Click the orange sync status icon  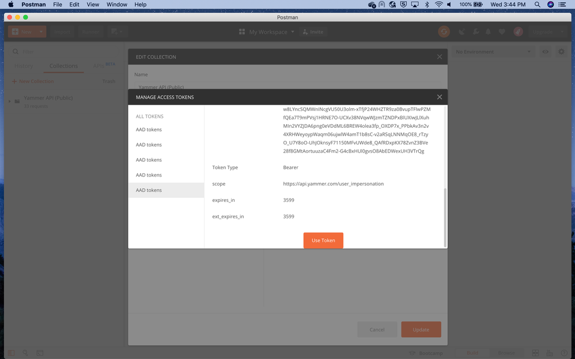pyautogui.click(x=444, y=32)
